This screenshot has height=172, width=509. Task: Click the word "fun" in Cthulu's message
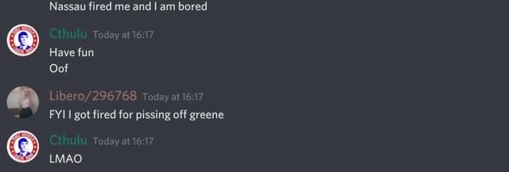point(85,52)
